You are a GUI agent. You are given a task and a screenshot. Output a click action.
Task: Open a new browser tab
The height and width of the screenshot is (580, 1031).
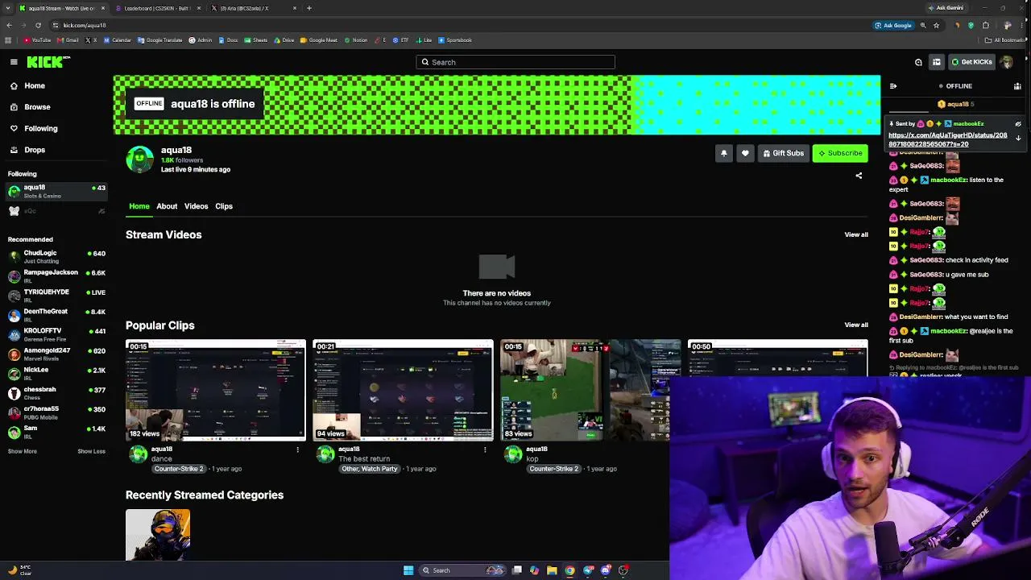(x=309, y=8)
